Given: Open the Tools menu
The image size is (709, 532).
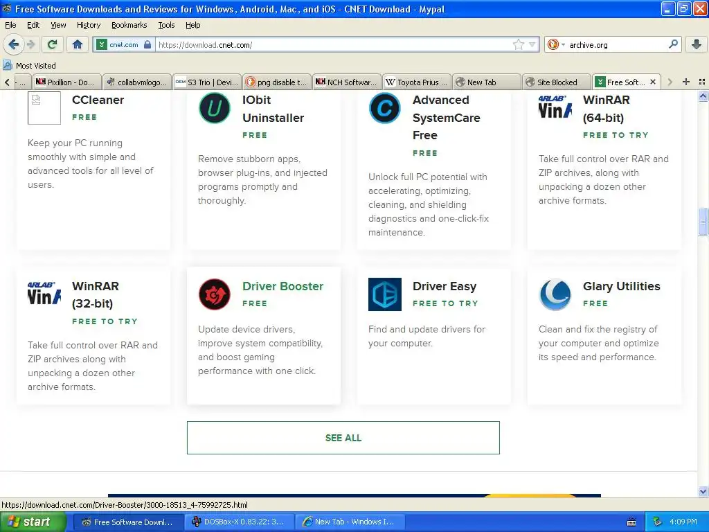Looking at the screenshot, I should [x=166, y=25].
